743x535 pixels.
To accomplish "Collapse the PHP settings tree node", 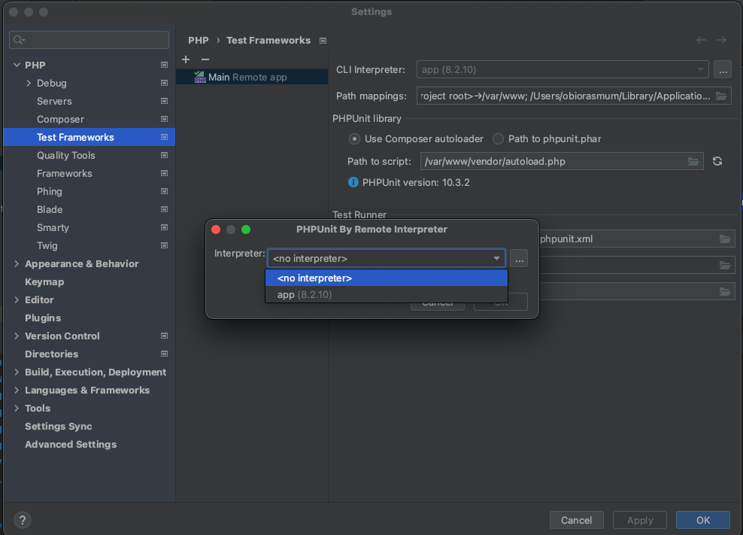I will tap(17, 65).
